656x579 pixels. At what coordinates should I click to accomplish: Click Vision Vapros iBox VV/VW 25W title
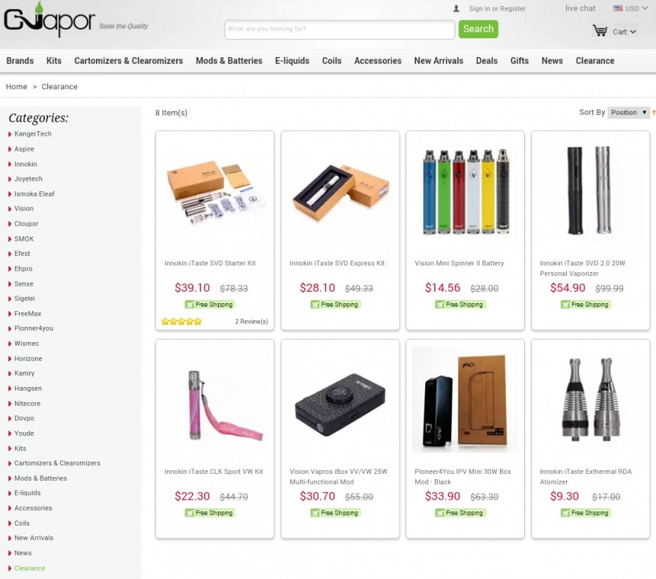coord(338,477)
